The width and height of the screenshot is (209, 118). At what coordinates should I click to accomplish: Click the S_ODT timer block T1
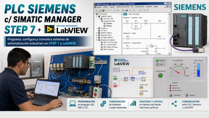pyautogui.click(x=152, y=50)
